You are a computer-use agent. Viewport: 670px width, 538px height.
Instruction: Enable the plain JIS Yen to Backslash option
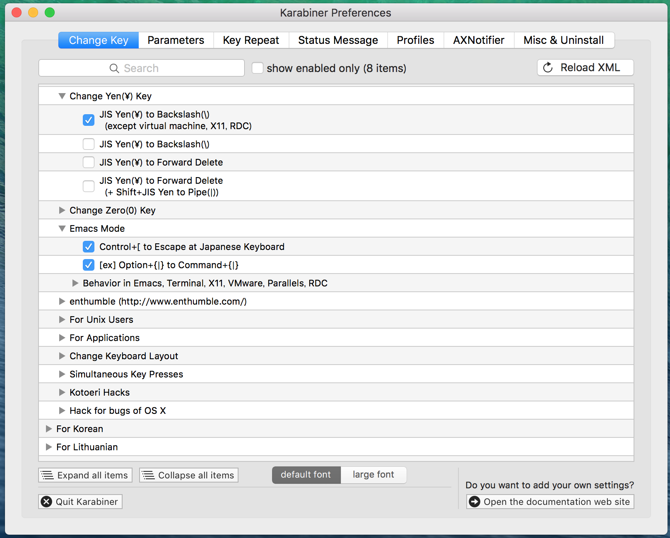pos(89,144)
